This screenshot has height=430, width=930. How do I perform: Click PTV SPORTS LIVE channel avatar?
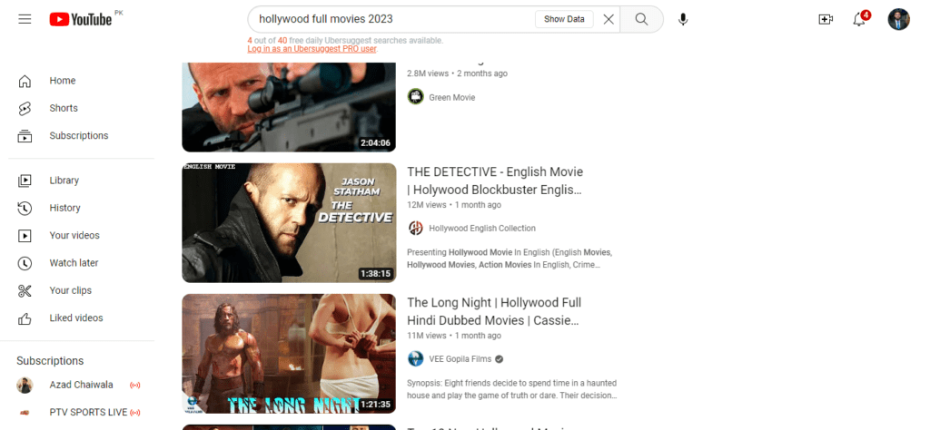[x=25, y=413]
